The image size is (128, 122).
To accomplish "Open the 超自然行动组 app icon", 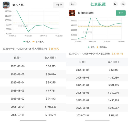I will click(x=72, y=13).
